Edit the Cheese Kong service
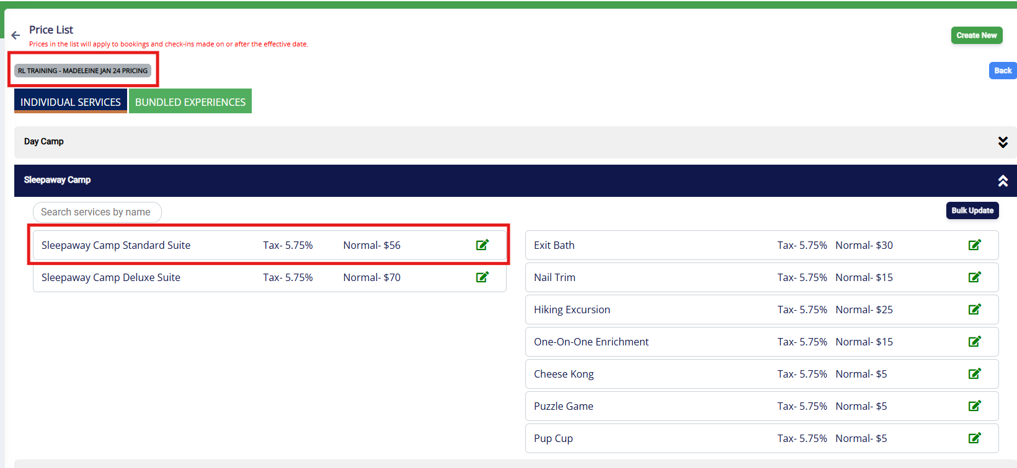 975,374
